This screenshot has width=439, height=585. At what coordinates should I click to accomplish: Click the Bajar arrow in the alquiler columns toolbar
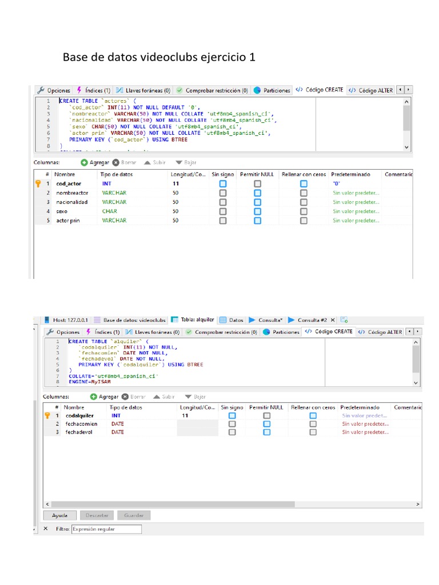(187, 396)
